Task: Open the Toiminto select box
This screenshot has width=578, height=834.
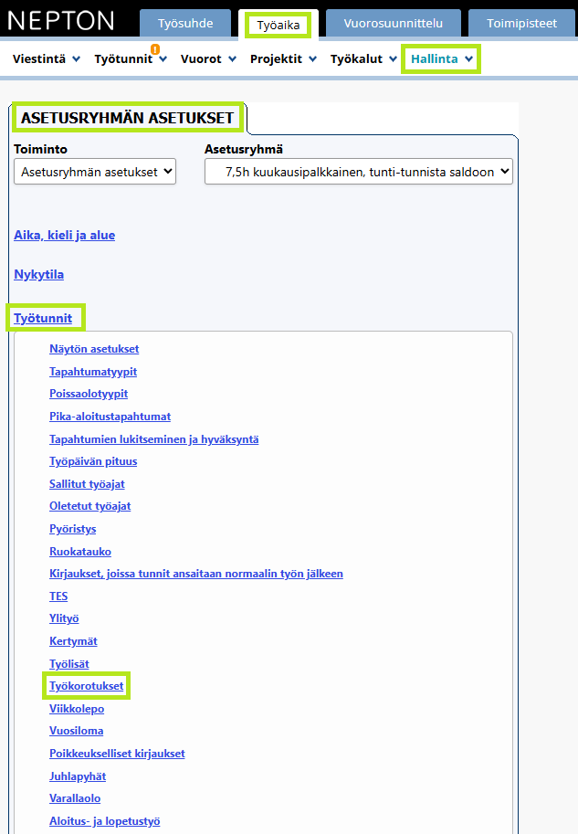Action: click(95, 172)
